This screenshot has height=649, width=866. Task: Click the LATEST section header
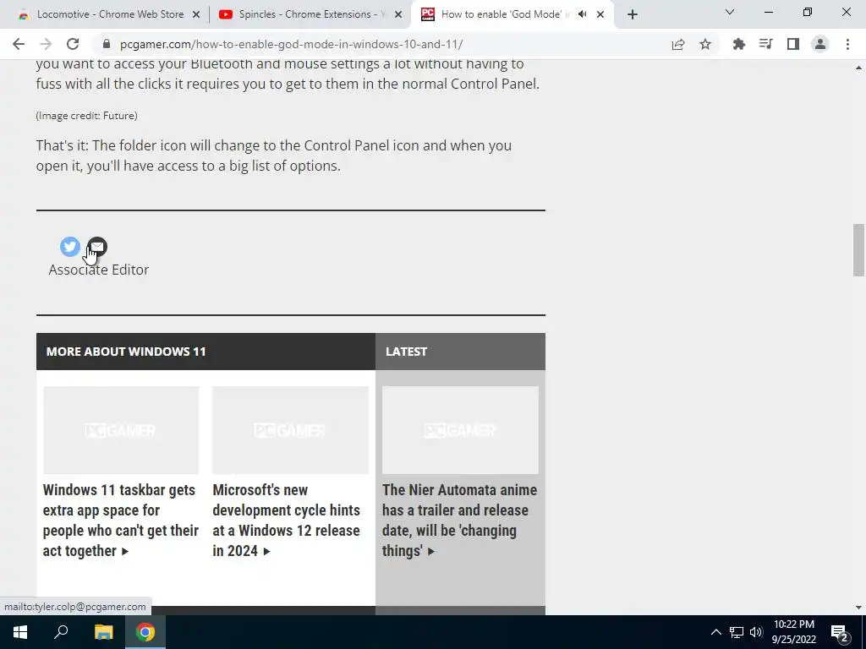click(407, 352)
